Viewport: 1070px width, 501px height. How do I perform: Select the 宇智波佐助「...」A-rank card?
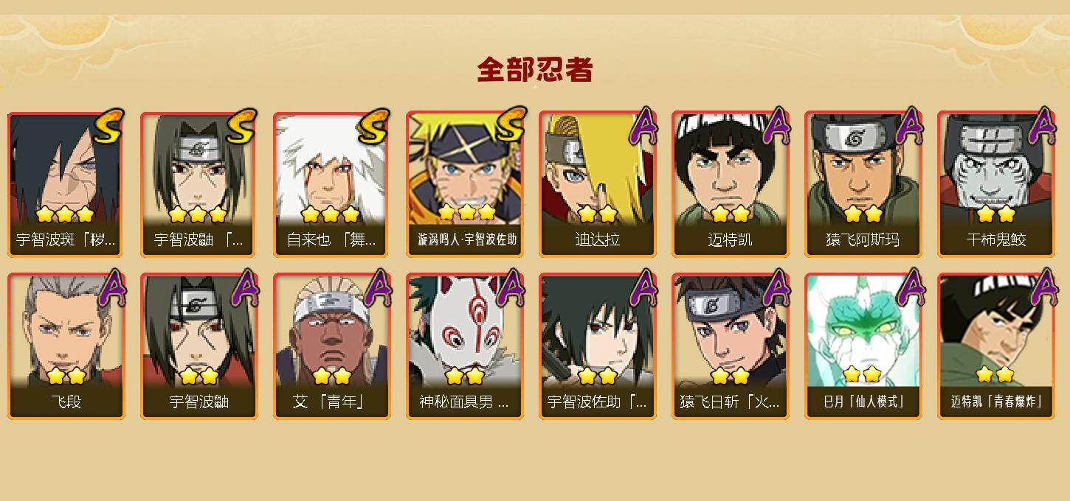598,346
